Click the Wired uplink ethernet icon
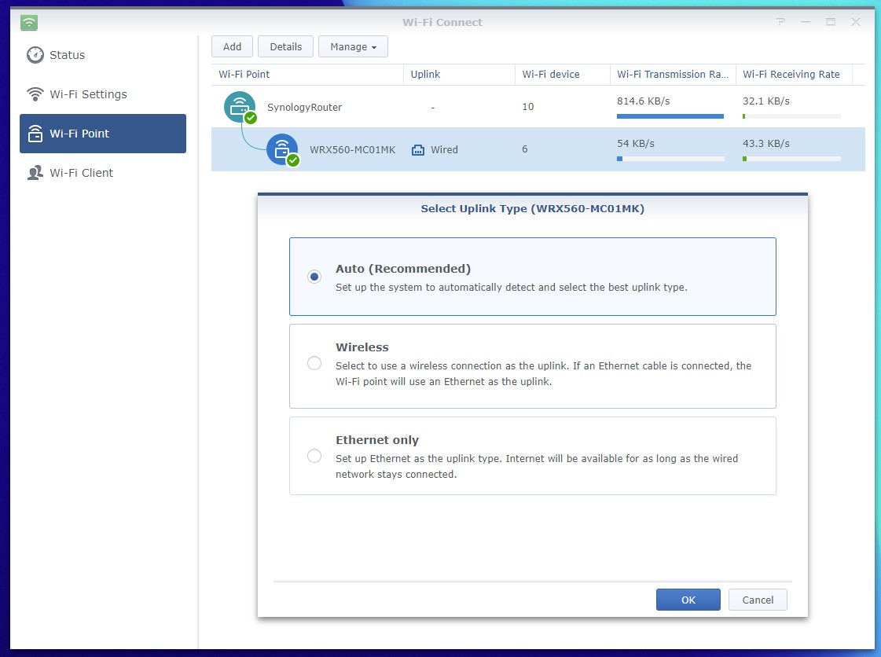Viewport: 881px width, 657px height. pyautogui.click(x=418, y=149)
